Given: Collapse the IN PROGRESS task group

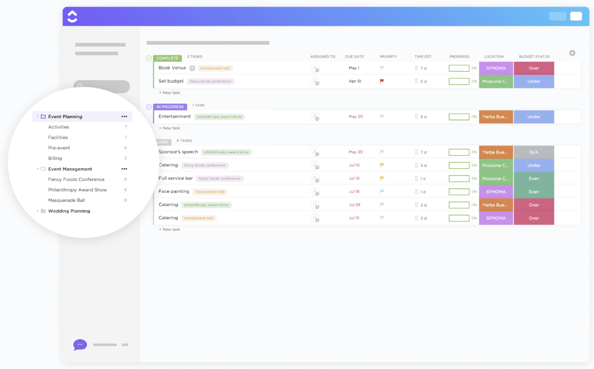Looking at the screenshot, I should tap(149, 107).
